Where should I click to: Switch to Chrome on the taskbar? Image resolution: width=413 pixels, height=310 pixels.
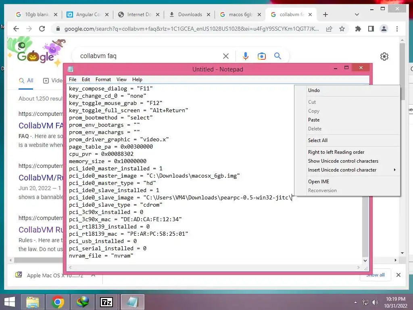57,302
